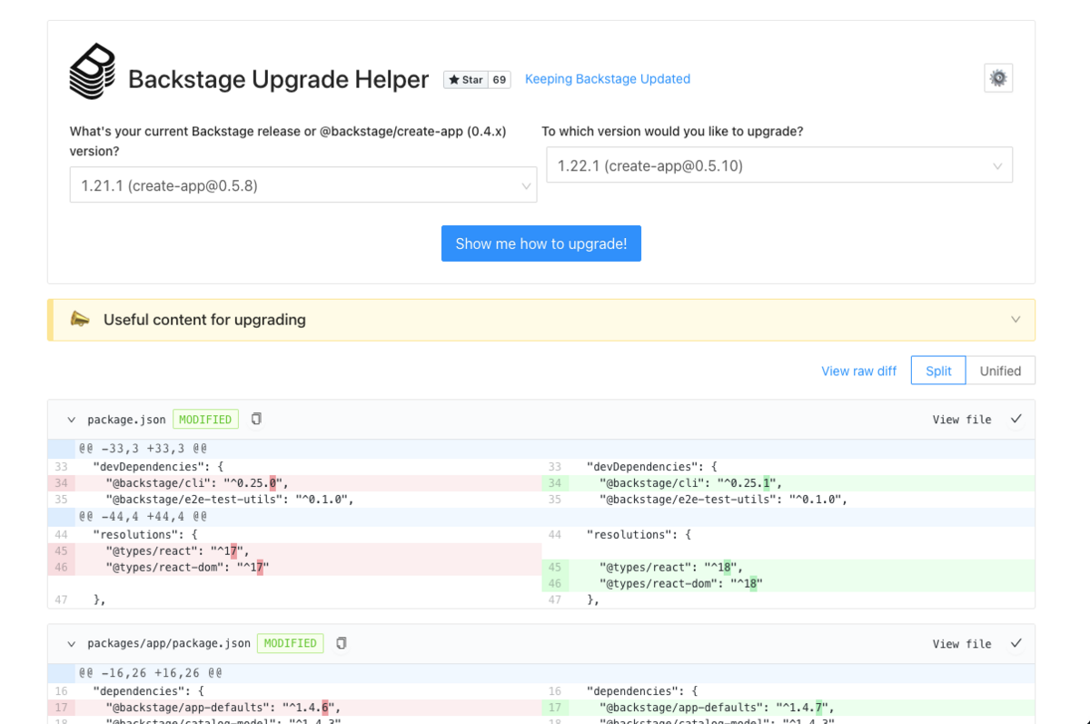Select the Split diff view
The width and height of the screenshot is (1090, 724).
(938, 371)
